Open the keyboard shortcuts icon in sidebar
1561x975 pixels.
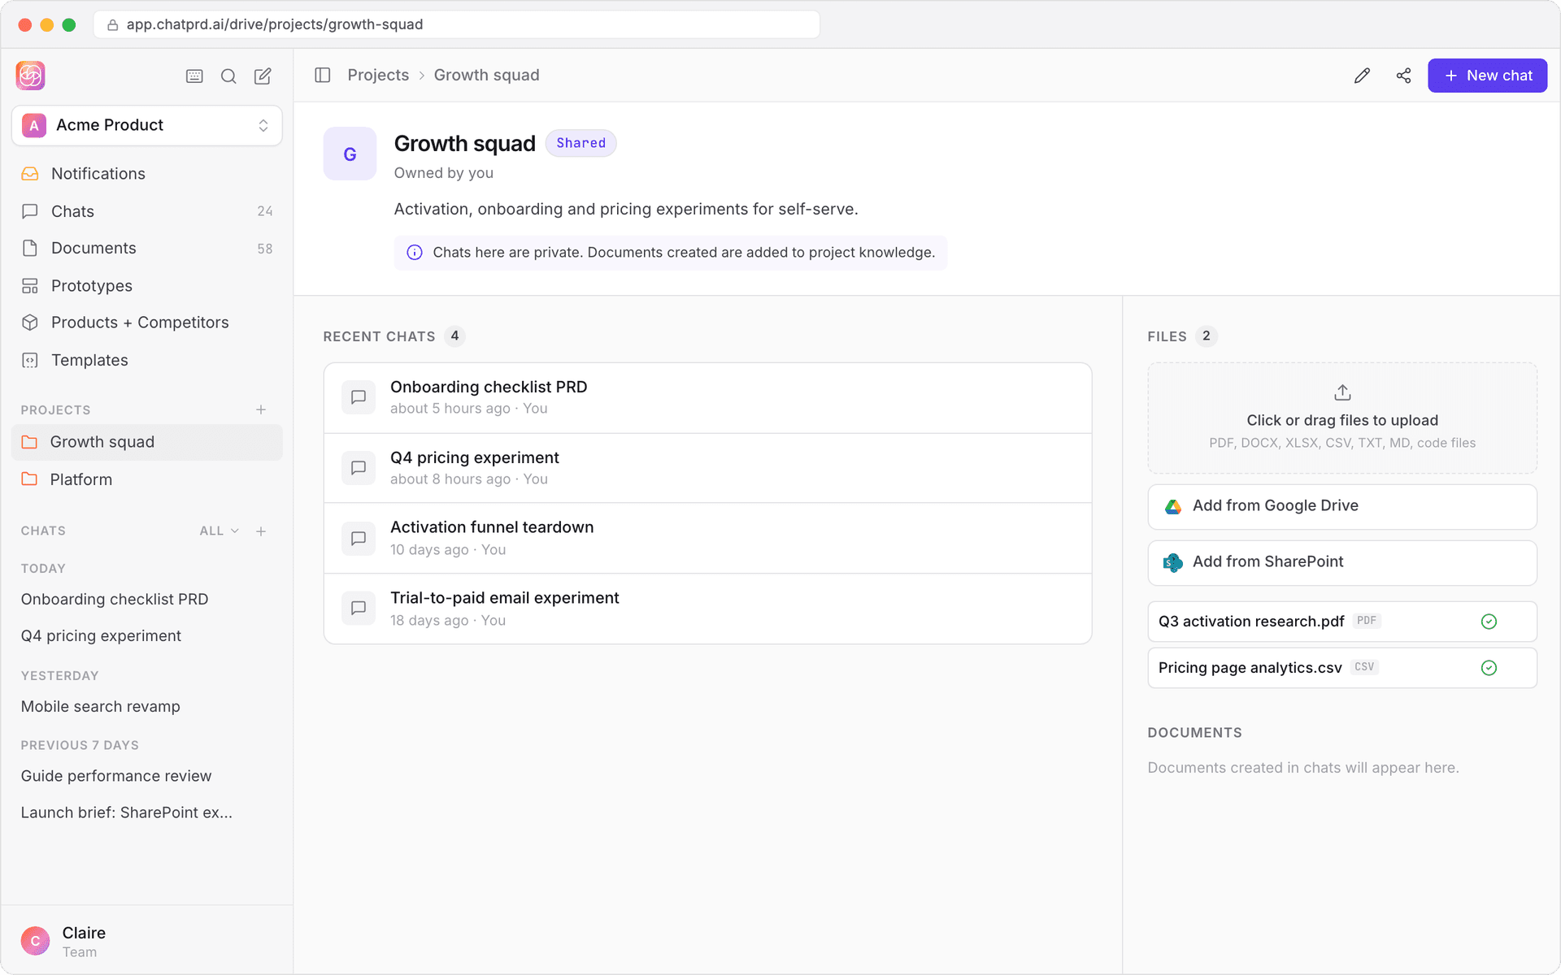194,76
